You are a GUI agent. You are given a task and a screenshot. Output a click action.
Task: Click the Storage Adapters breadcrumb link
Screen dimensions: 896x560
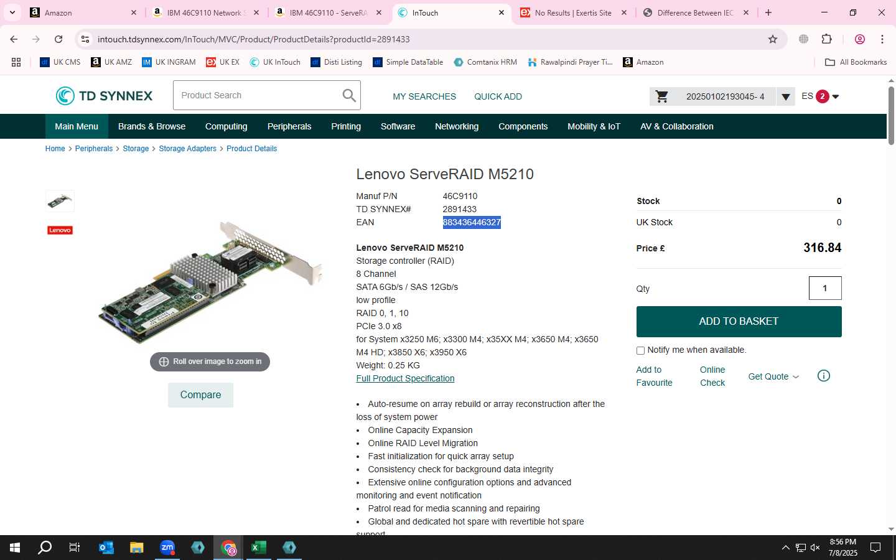(x=187, y=149)
